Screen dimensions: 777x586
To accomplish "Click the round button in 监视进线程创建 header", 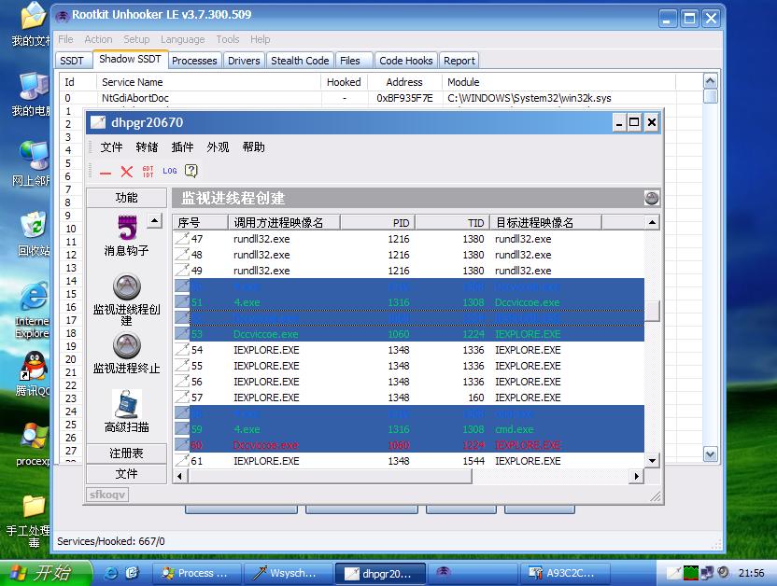I will click(x=652, y=198).
